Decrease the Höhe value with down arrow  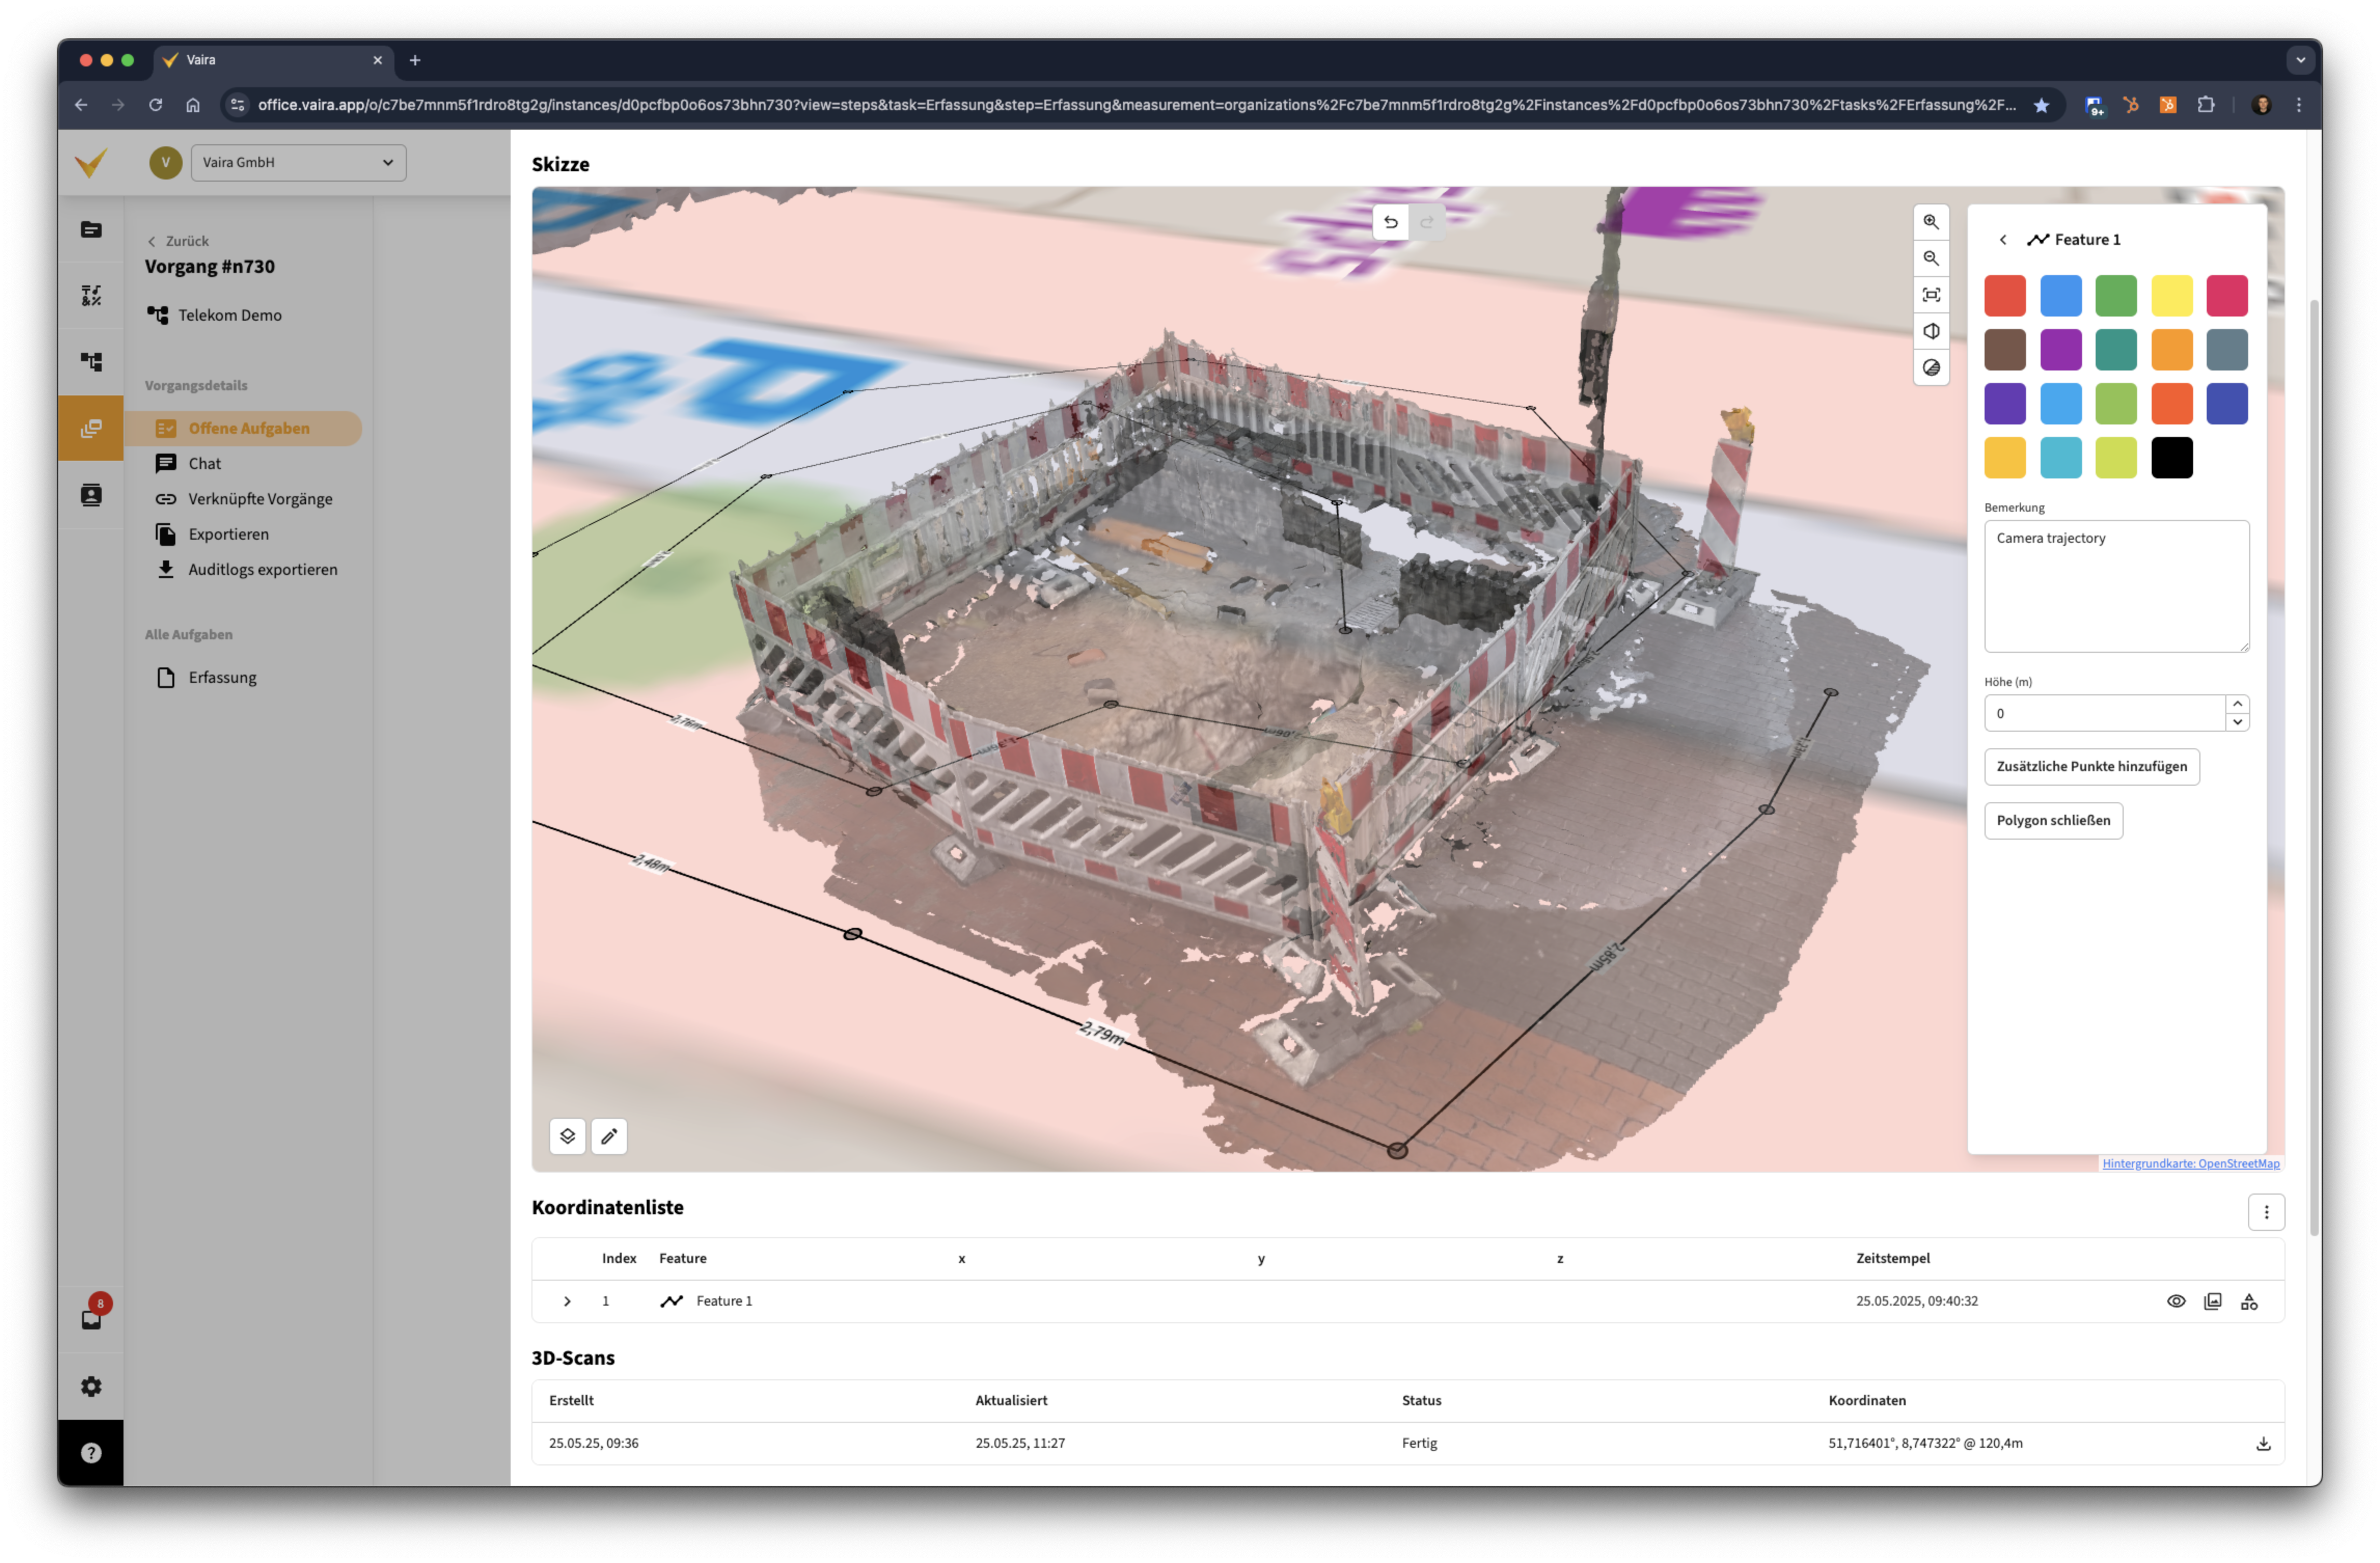click(x=2237, y=722)
